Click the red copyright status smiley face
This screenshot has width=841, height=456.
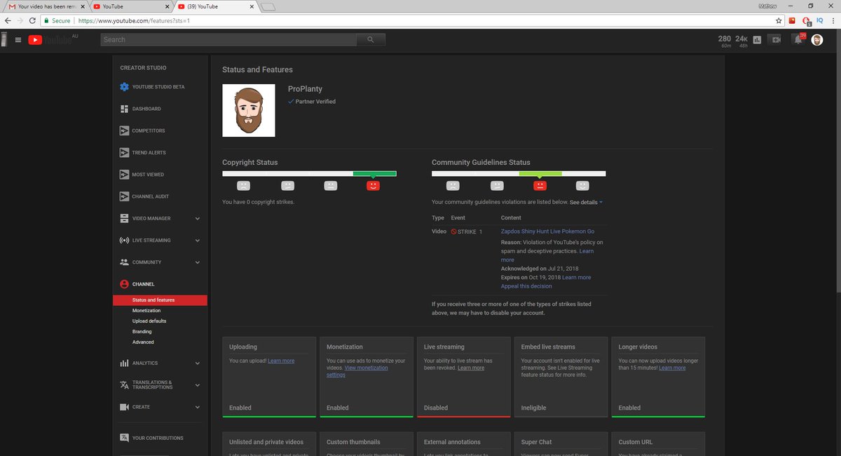(373, 186)
